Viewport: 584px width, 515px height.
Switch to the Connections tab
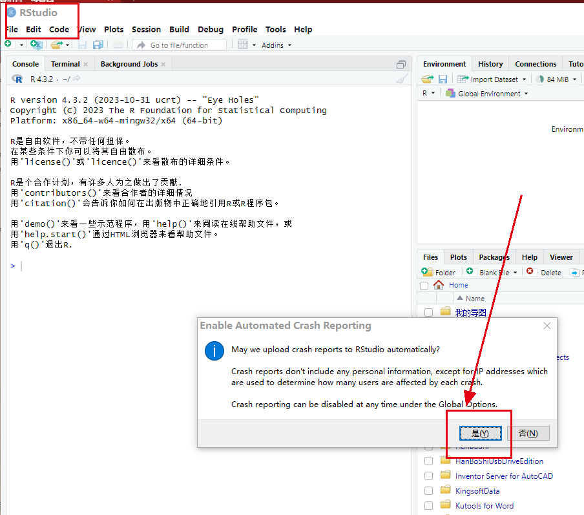(x=536, y=64)
